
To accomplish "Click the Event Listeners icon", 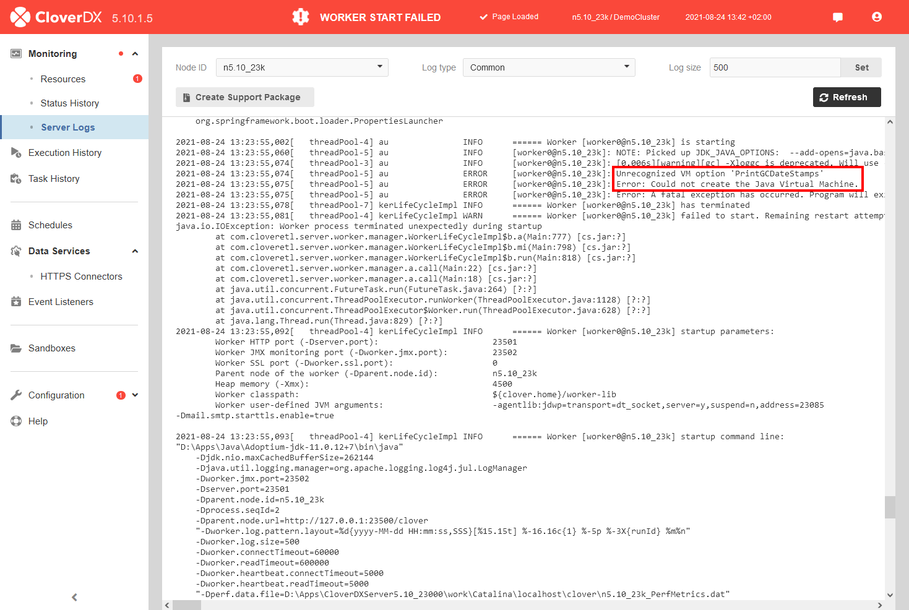I will click(16, 302).
